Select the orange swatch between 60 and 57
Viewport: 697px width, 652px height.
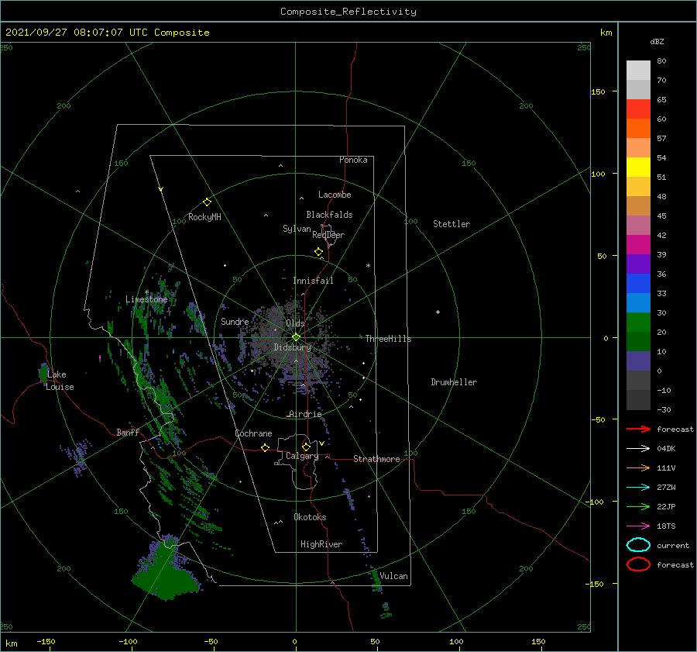[638, 129]
